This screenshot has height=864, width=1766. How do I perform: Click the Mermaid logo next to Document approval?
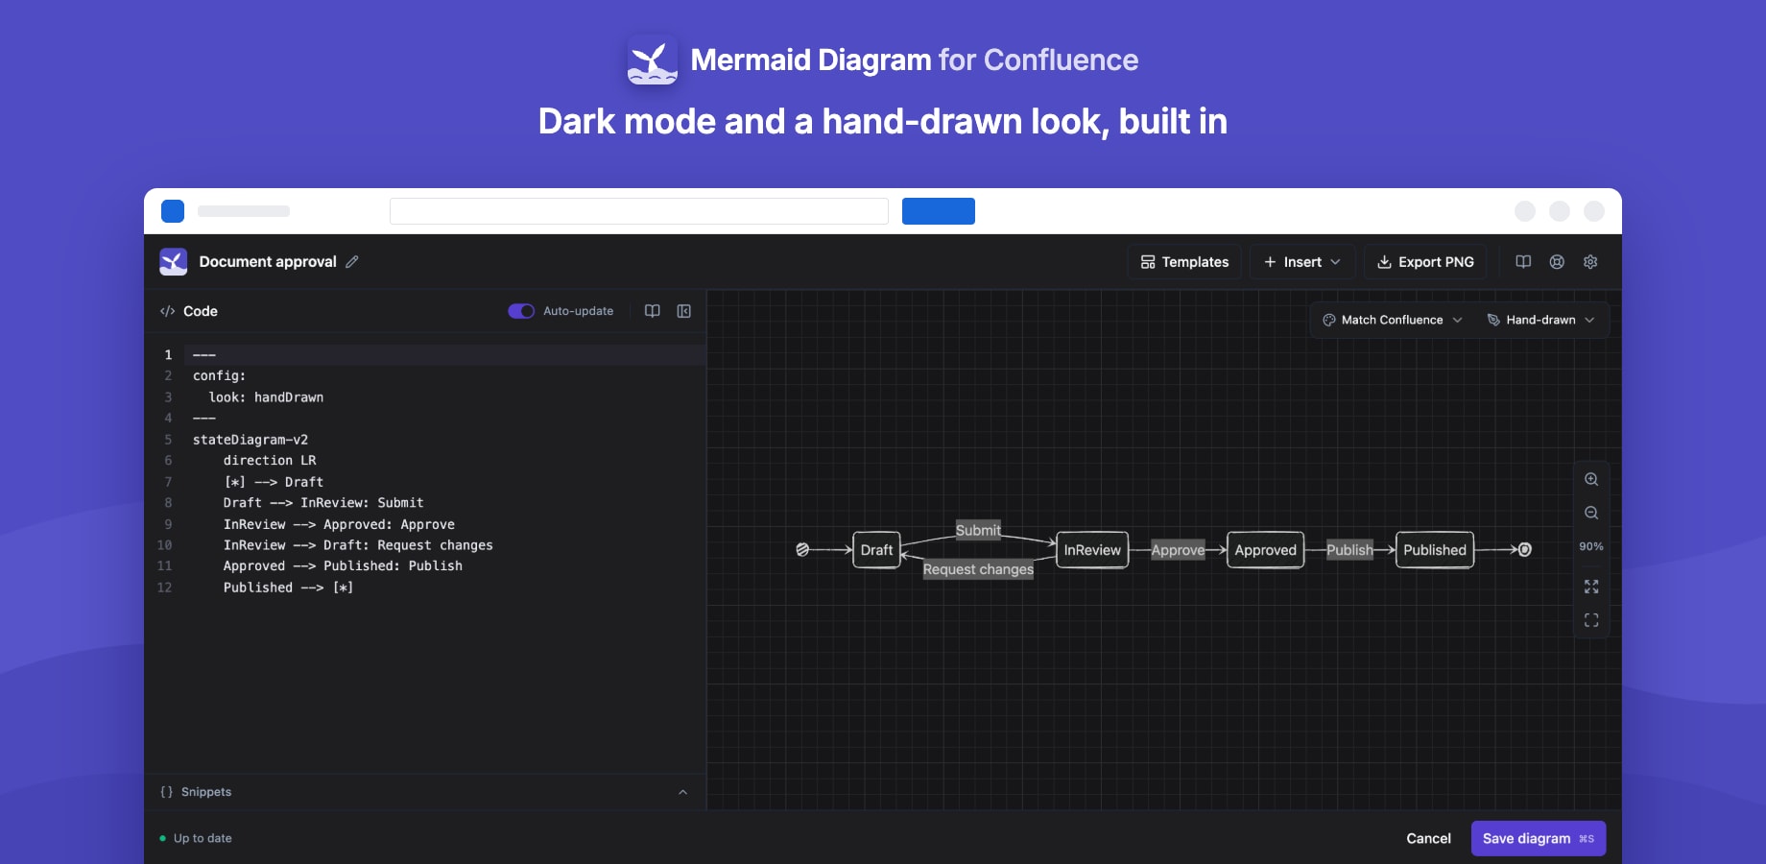(x=174, y=262)
